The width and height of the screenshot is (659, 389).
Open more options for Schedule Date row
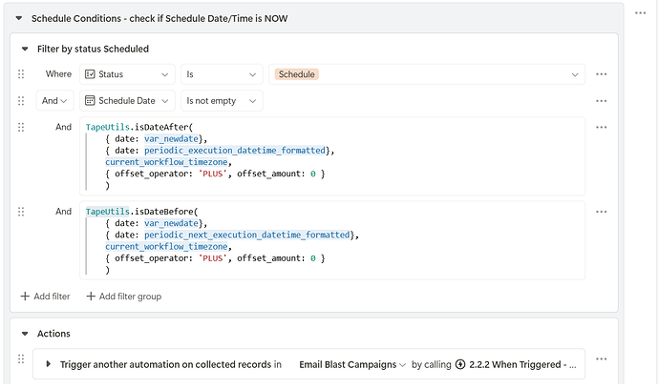[x=601, y=101]
